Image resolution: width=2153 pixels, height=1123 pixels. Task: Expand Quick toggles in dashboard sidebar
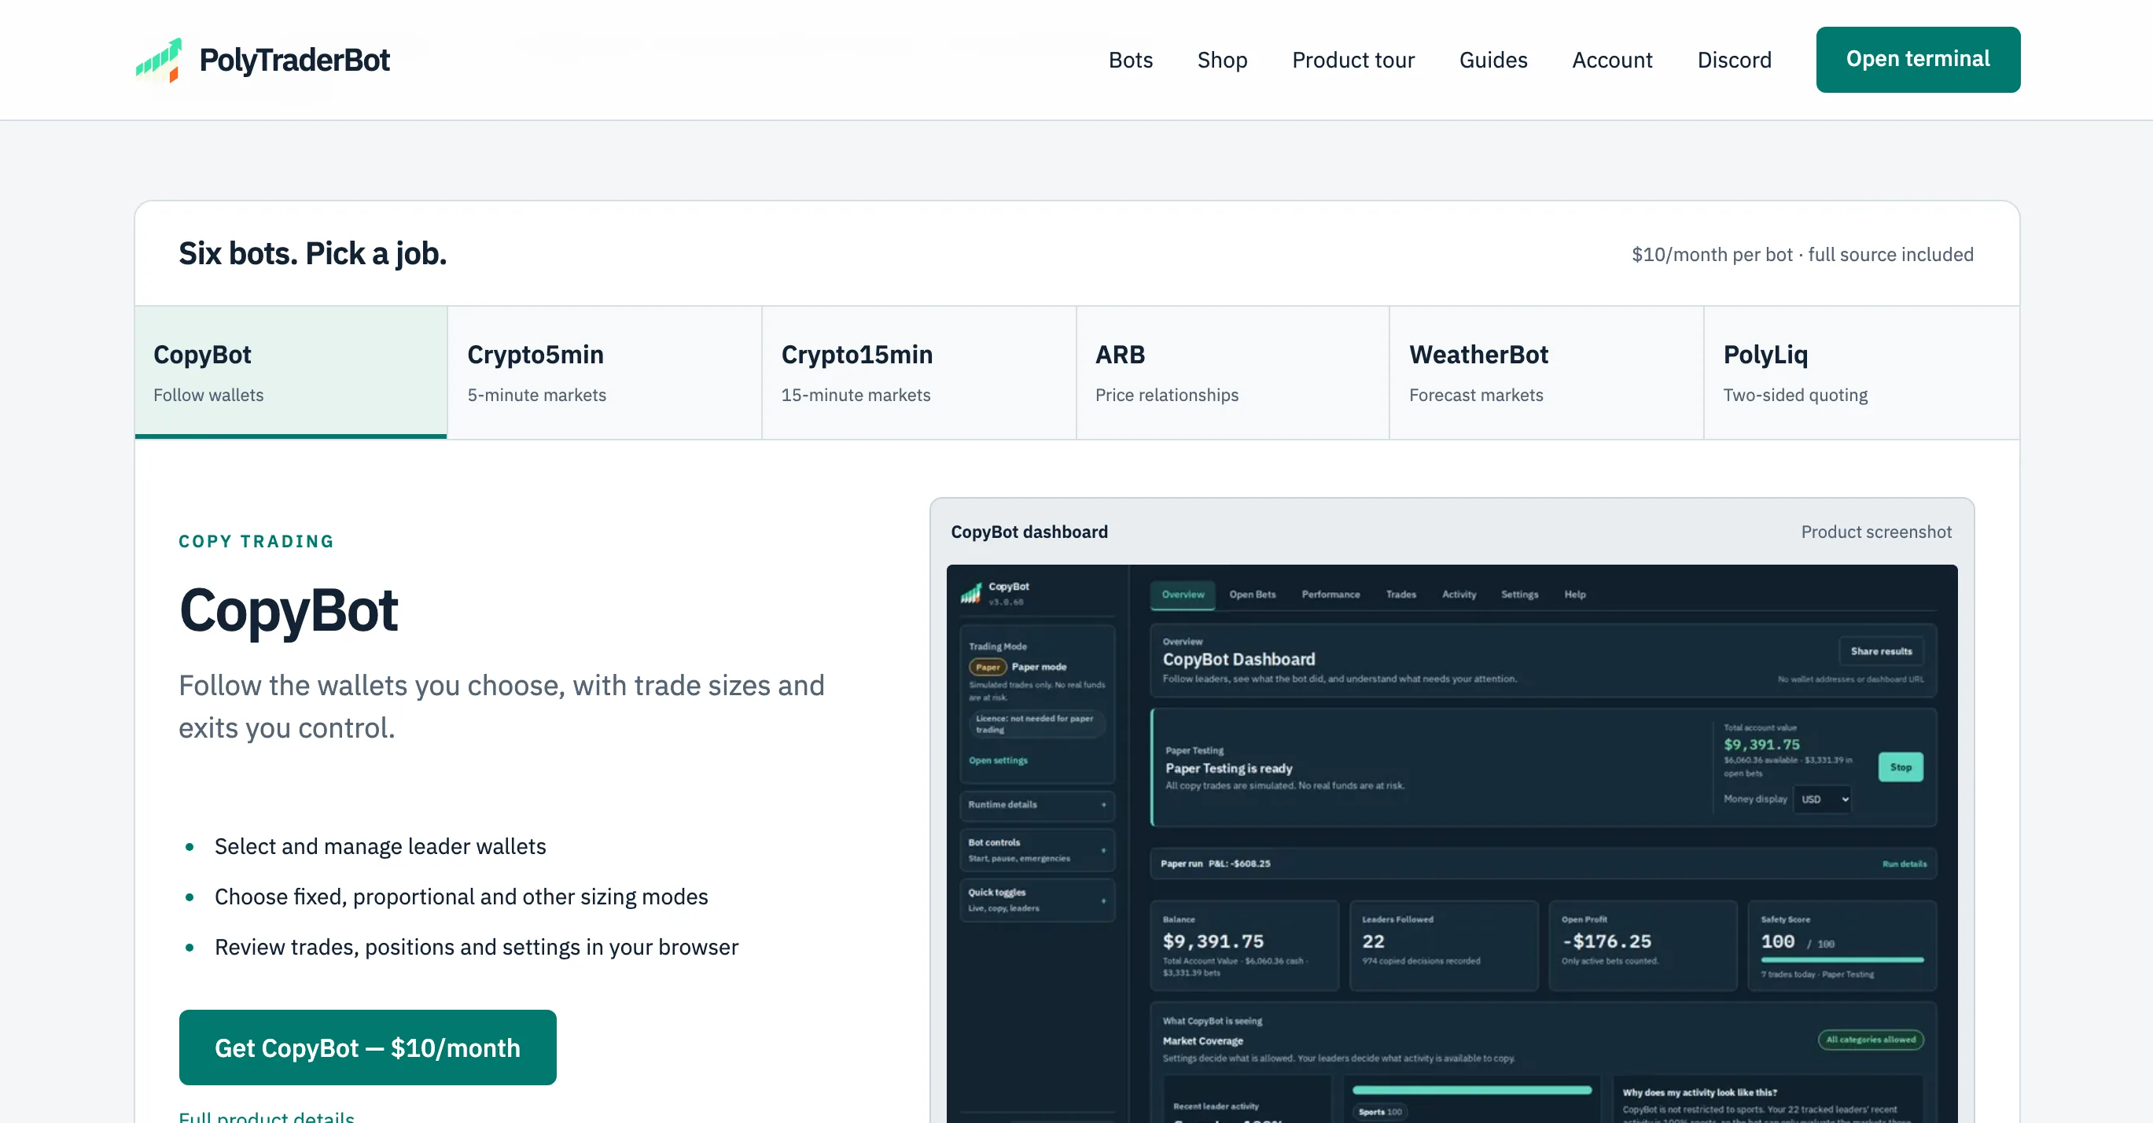(x=1037, y=900)
